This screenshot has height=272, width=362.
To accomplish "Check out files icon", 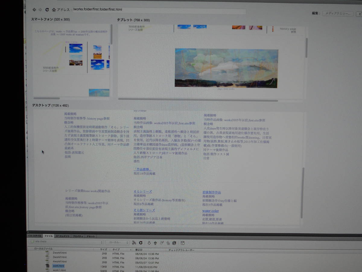I will 162,243.
